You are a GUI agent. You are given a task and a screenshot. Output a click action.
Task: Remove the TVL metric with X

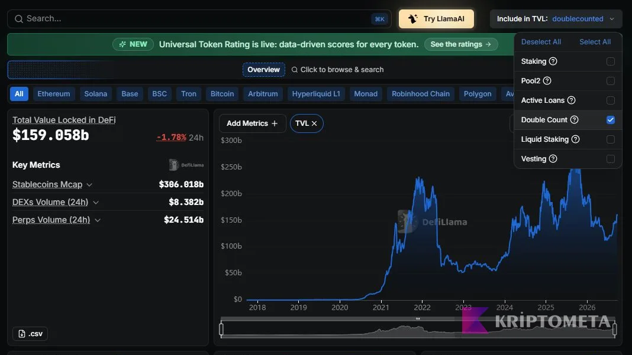point(314,123)
